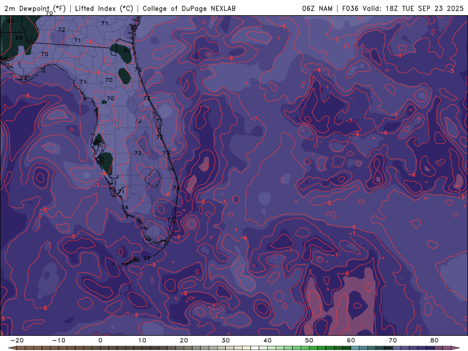Click the 50 label on the color scale
This screenshot has height=351, width=468.
[309, 340]
